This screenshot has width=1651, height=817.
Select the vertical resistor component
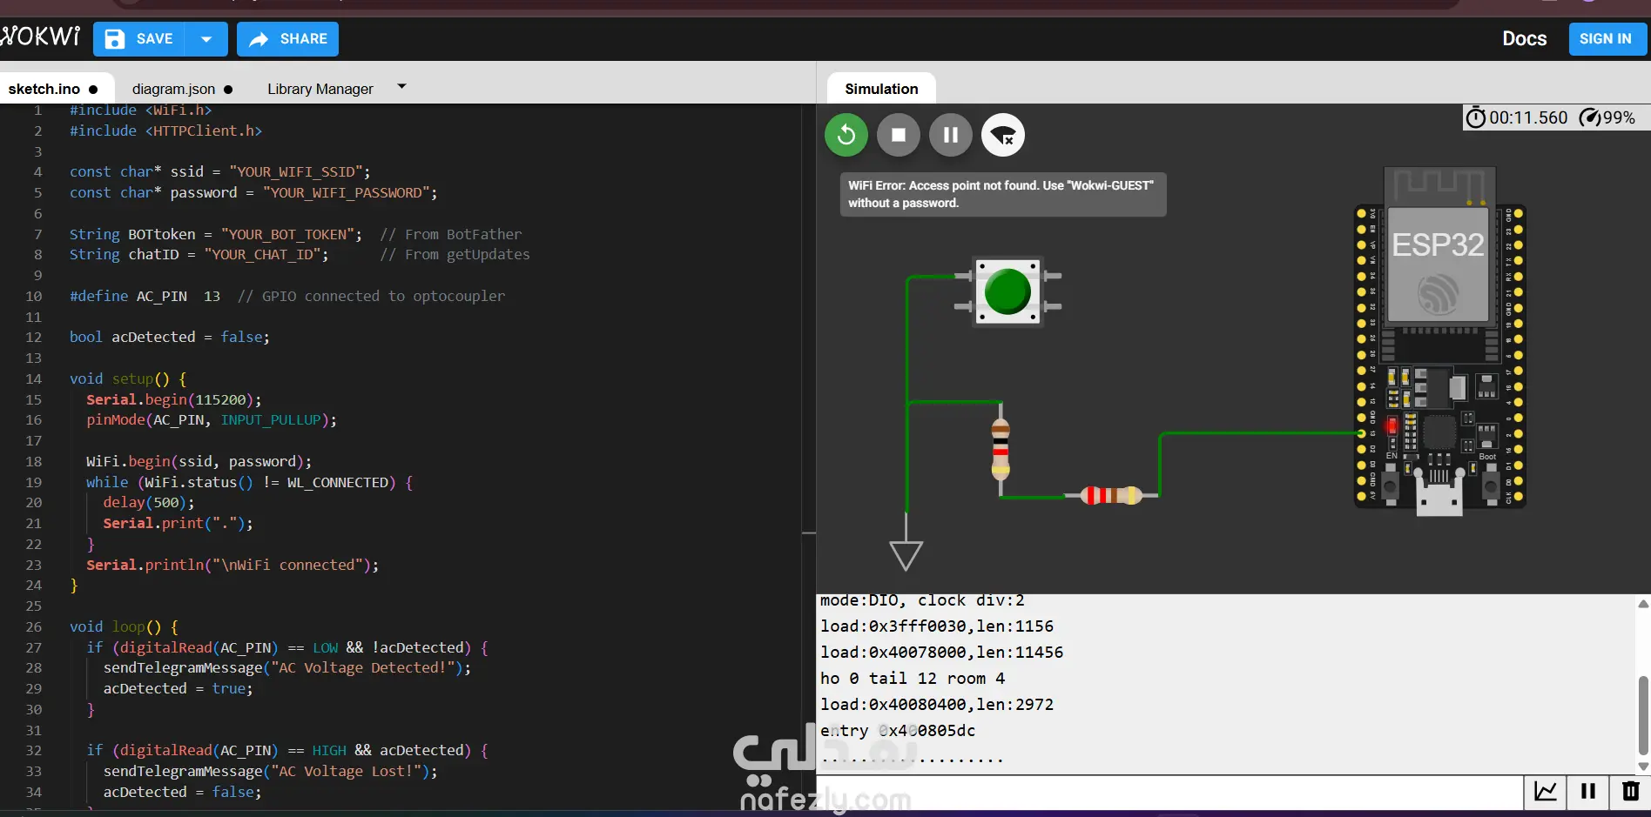coord(1001,450)
